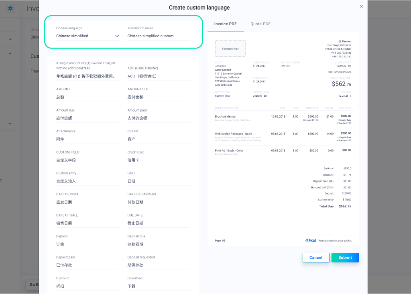
Task: Submit the custom language form
Action: [x=345, y=258]
